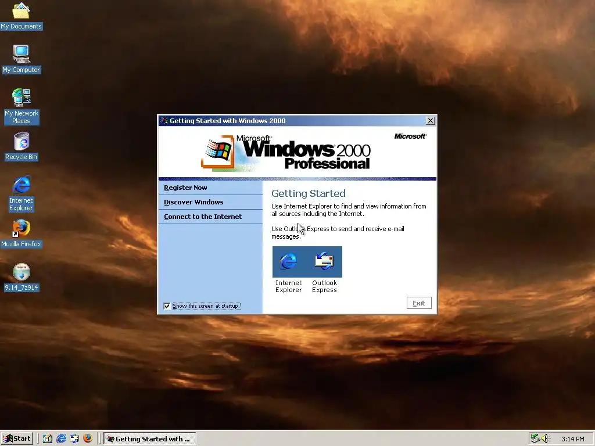Open the Register Now option

click(185, 188)
